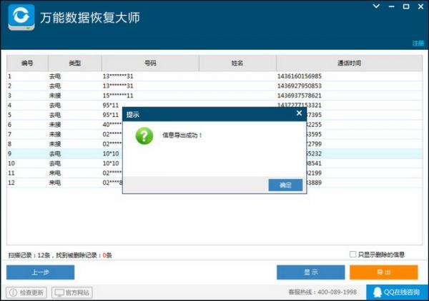The height and width of the screenshot is (301, 429).
Task: Click the 注册 link
Action: tap(418, 43)
